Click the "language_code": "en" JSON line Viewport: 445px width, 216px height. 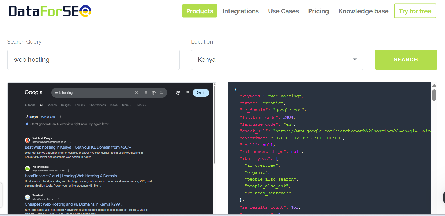pyautogui.click(x=268, y=124)
